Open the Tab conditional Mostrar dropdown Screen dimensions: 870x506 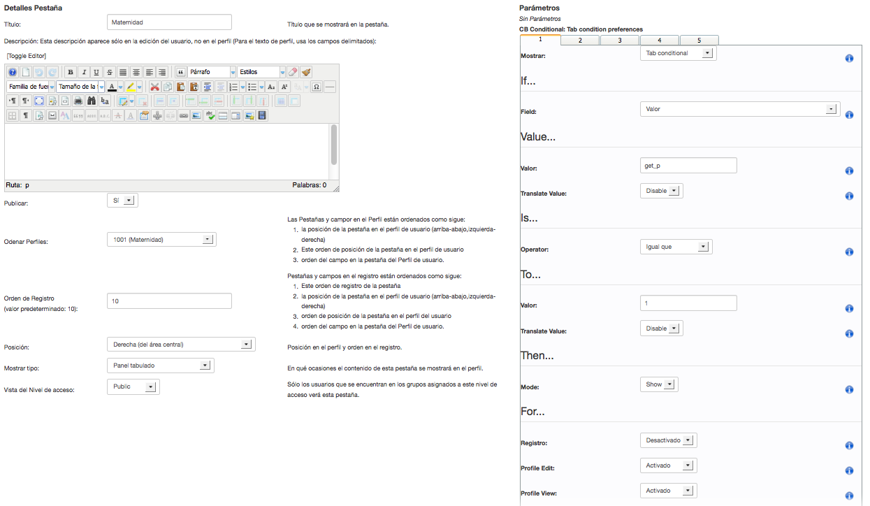pyautogui.click(x=679, y=53)
